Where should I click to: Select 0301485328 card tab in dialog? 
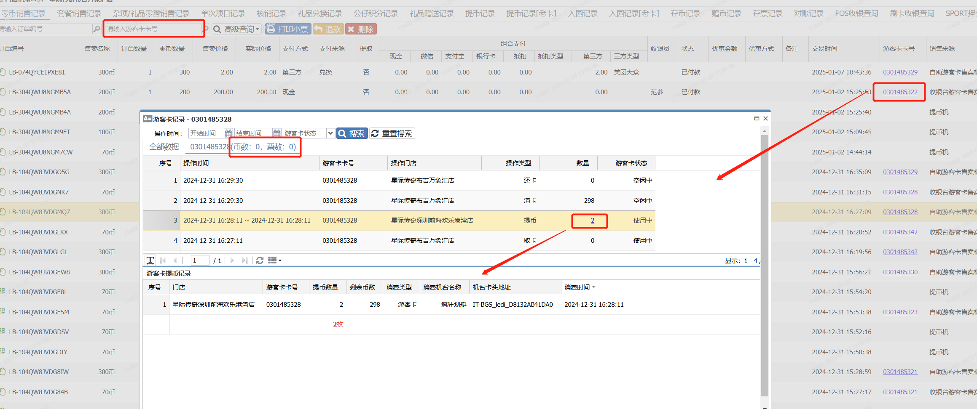243,146
